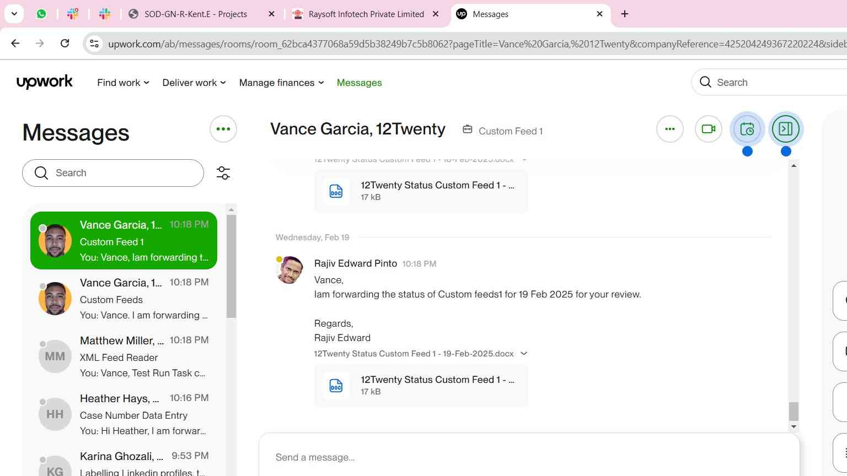
Task: Schedule a meeting with calendar icon
Action: 747,129
